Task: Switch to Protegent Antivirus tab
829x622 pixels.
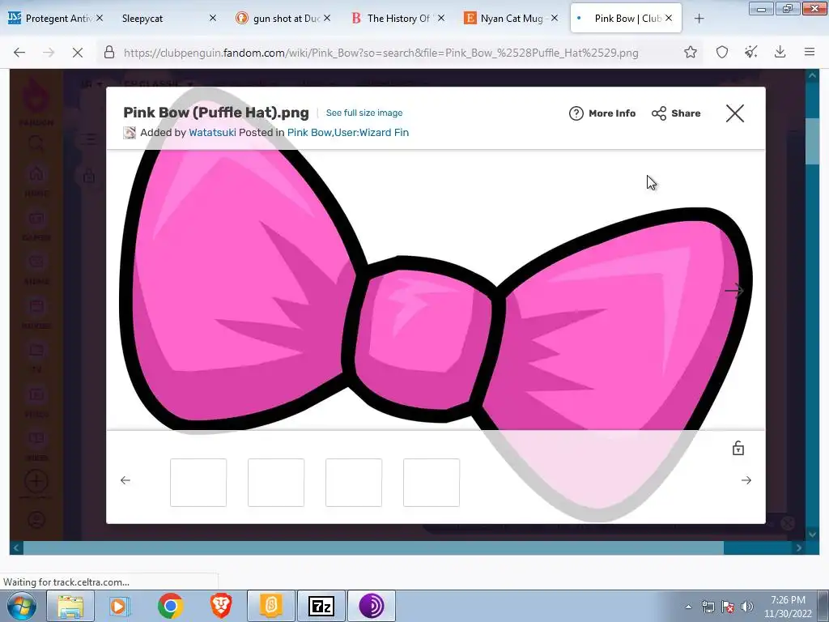Action: coord(50,18)
